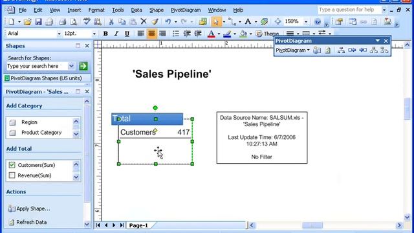Apply underline formatting
Screen dimensions: 414x233
tap(127, 34)
